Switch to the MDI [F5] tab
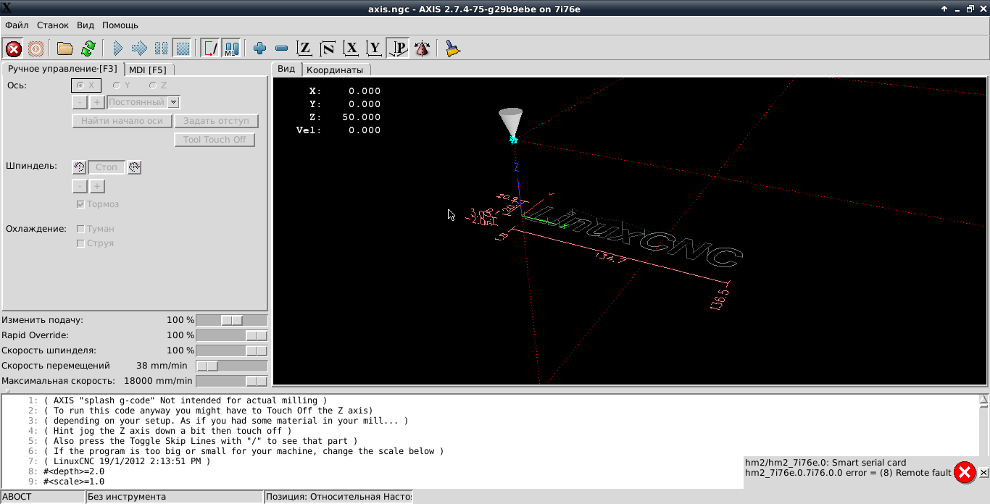Screen dimensions: 990x504 point(148,70)
